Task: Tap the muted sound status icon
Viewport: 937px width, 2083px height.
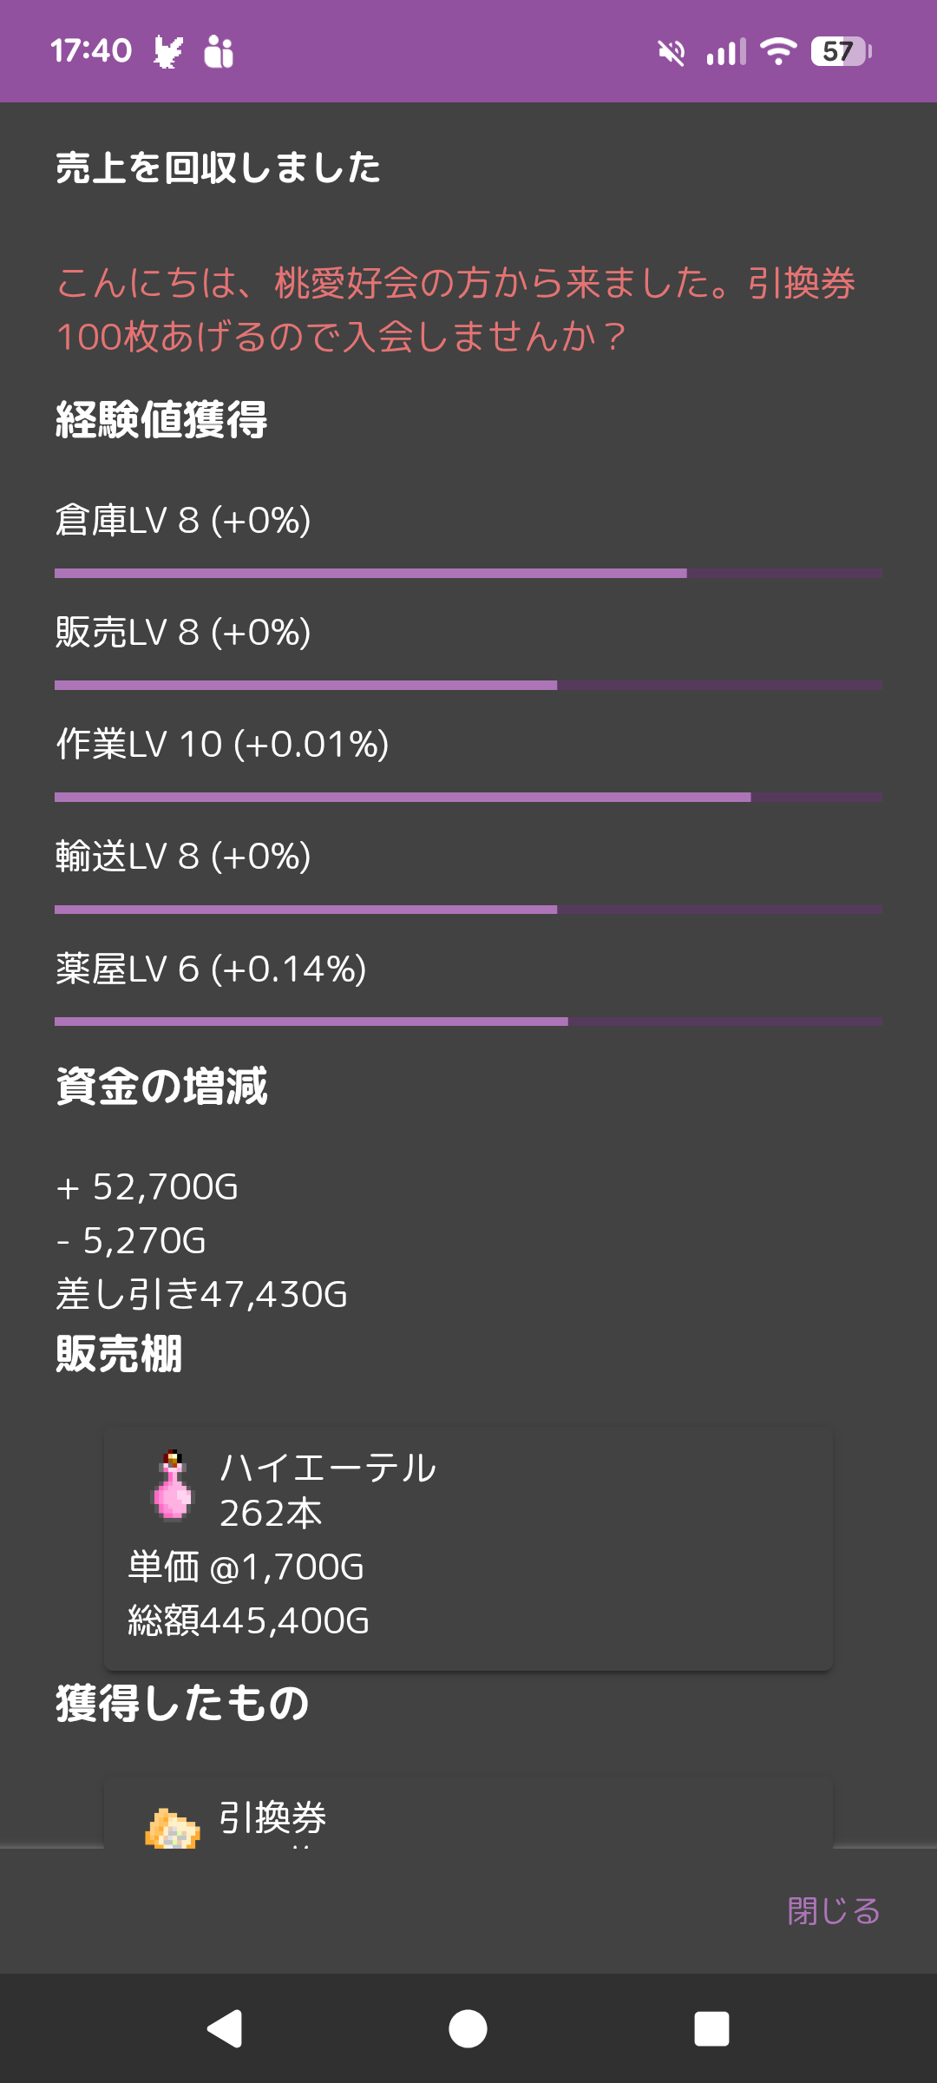Action: pyautogui.click(x=671, y=52)
